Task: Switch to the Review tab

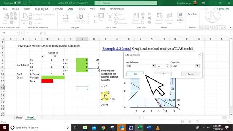Action: tap(82, 9)
